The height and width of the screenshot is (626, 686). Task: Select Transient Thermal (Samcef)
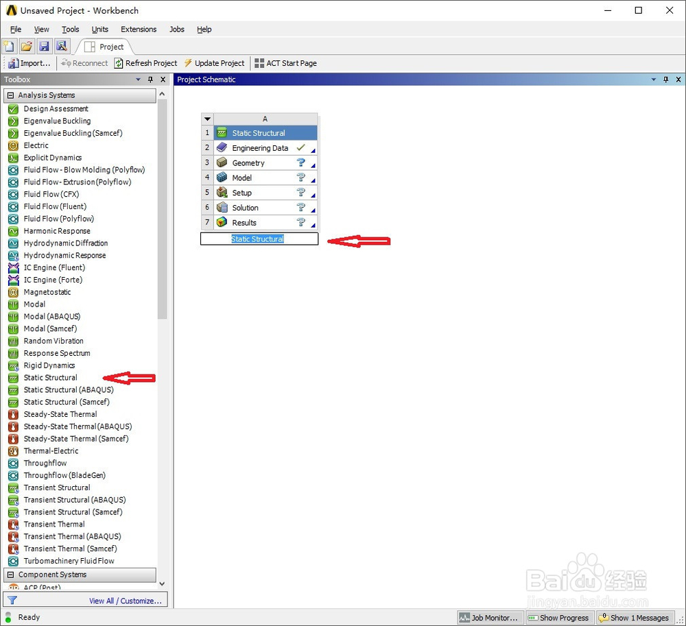(70, 549)
